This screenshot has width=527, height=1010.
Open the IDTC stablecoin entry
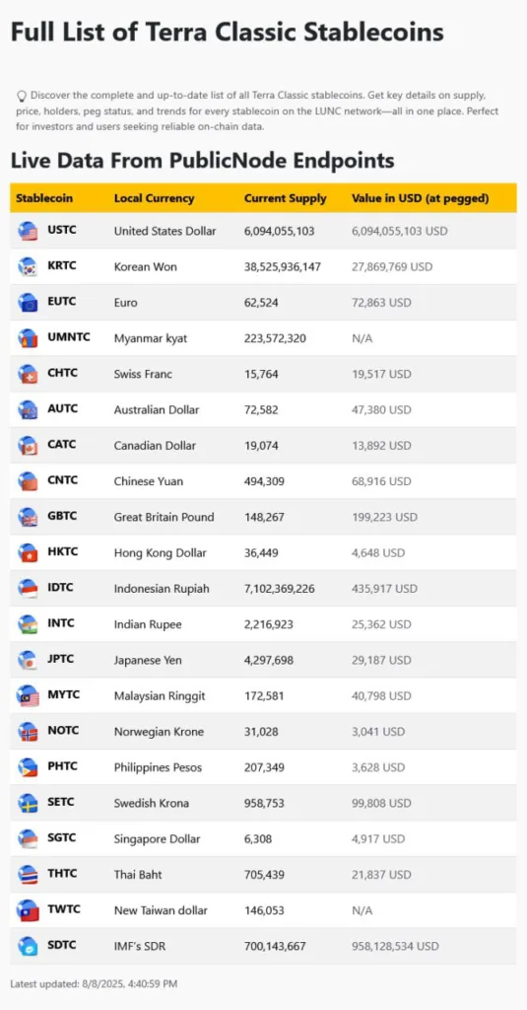point(61,588)
